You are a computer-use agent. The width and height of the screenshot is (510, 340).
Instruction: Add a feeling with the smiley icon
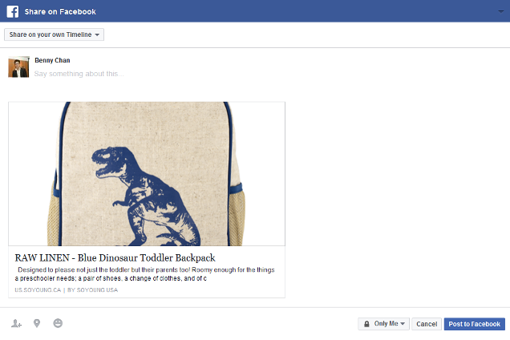[x=58, y=323]
